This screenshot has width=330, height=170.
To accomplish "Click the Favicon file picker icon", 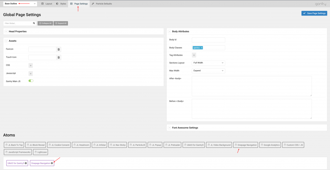I will click(59, 49).
